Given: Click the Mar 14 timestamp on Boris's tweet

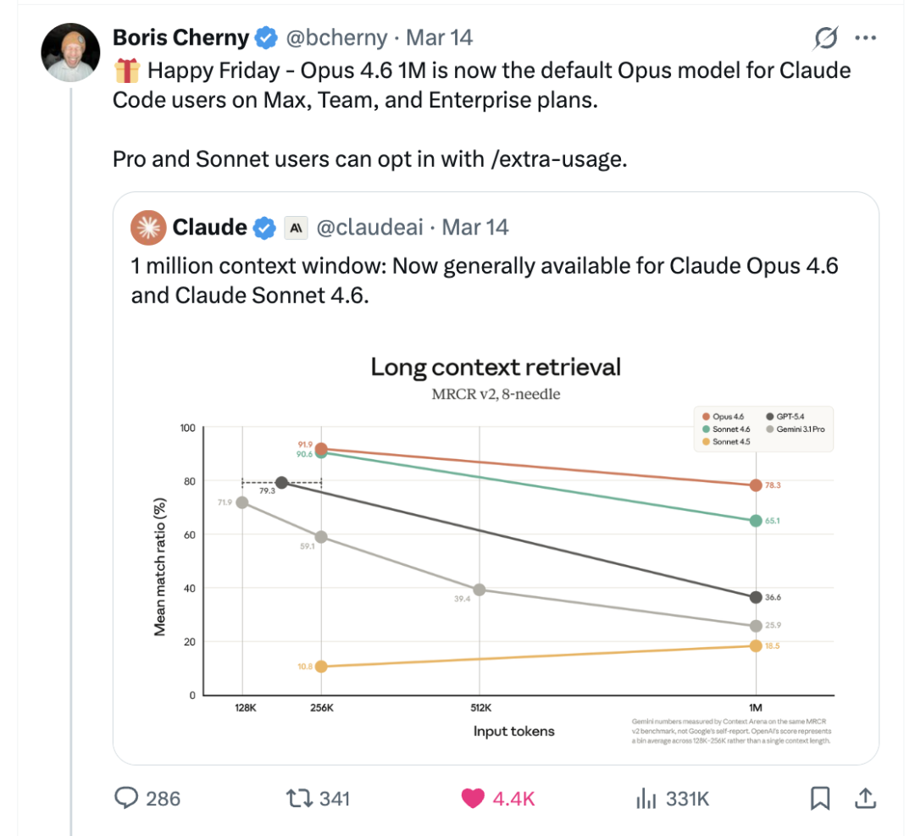Looking at the screenshot, I should tap(439, 38).
